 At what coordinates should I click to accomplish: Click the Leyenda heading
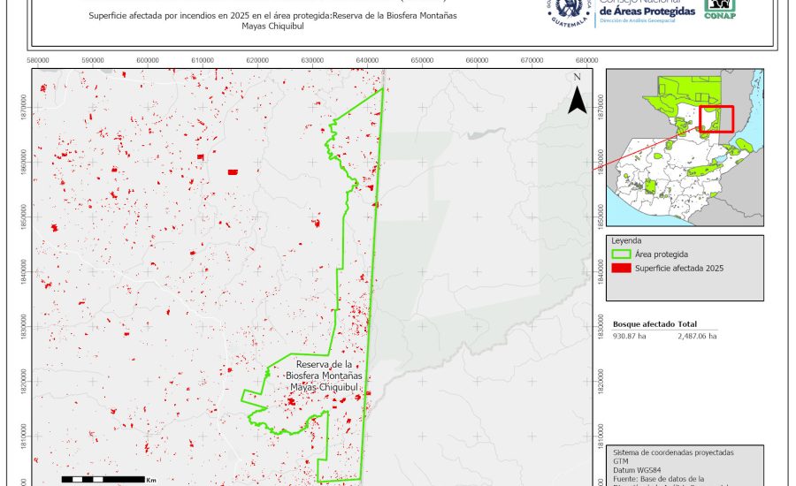[x=626, y=239]
